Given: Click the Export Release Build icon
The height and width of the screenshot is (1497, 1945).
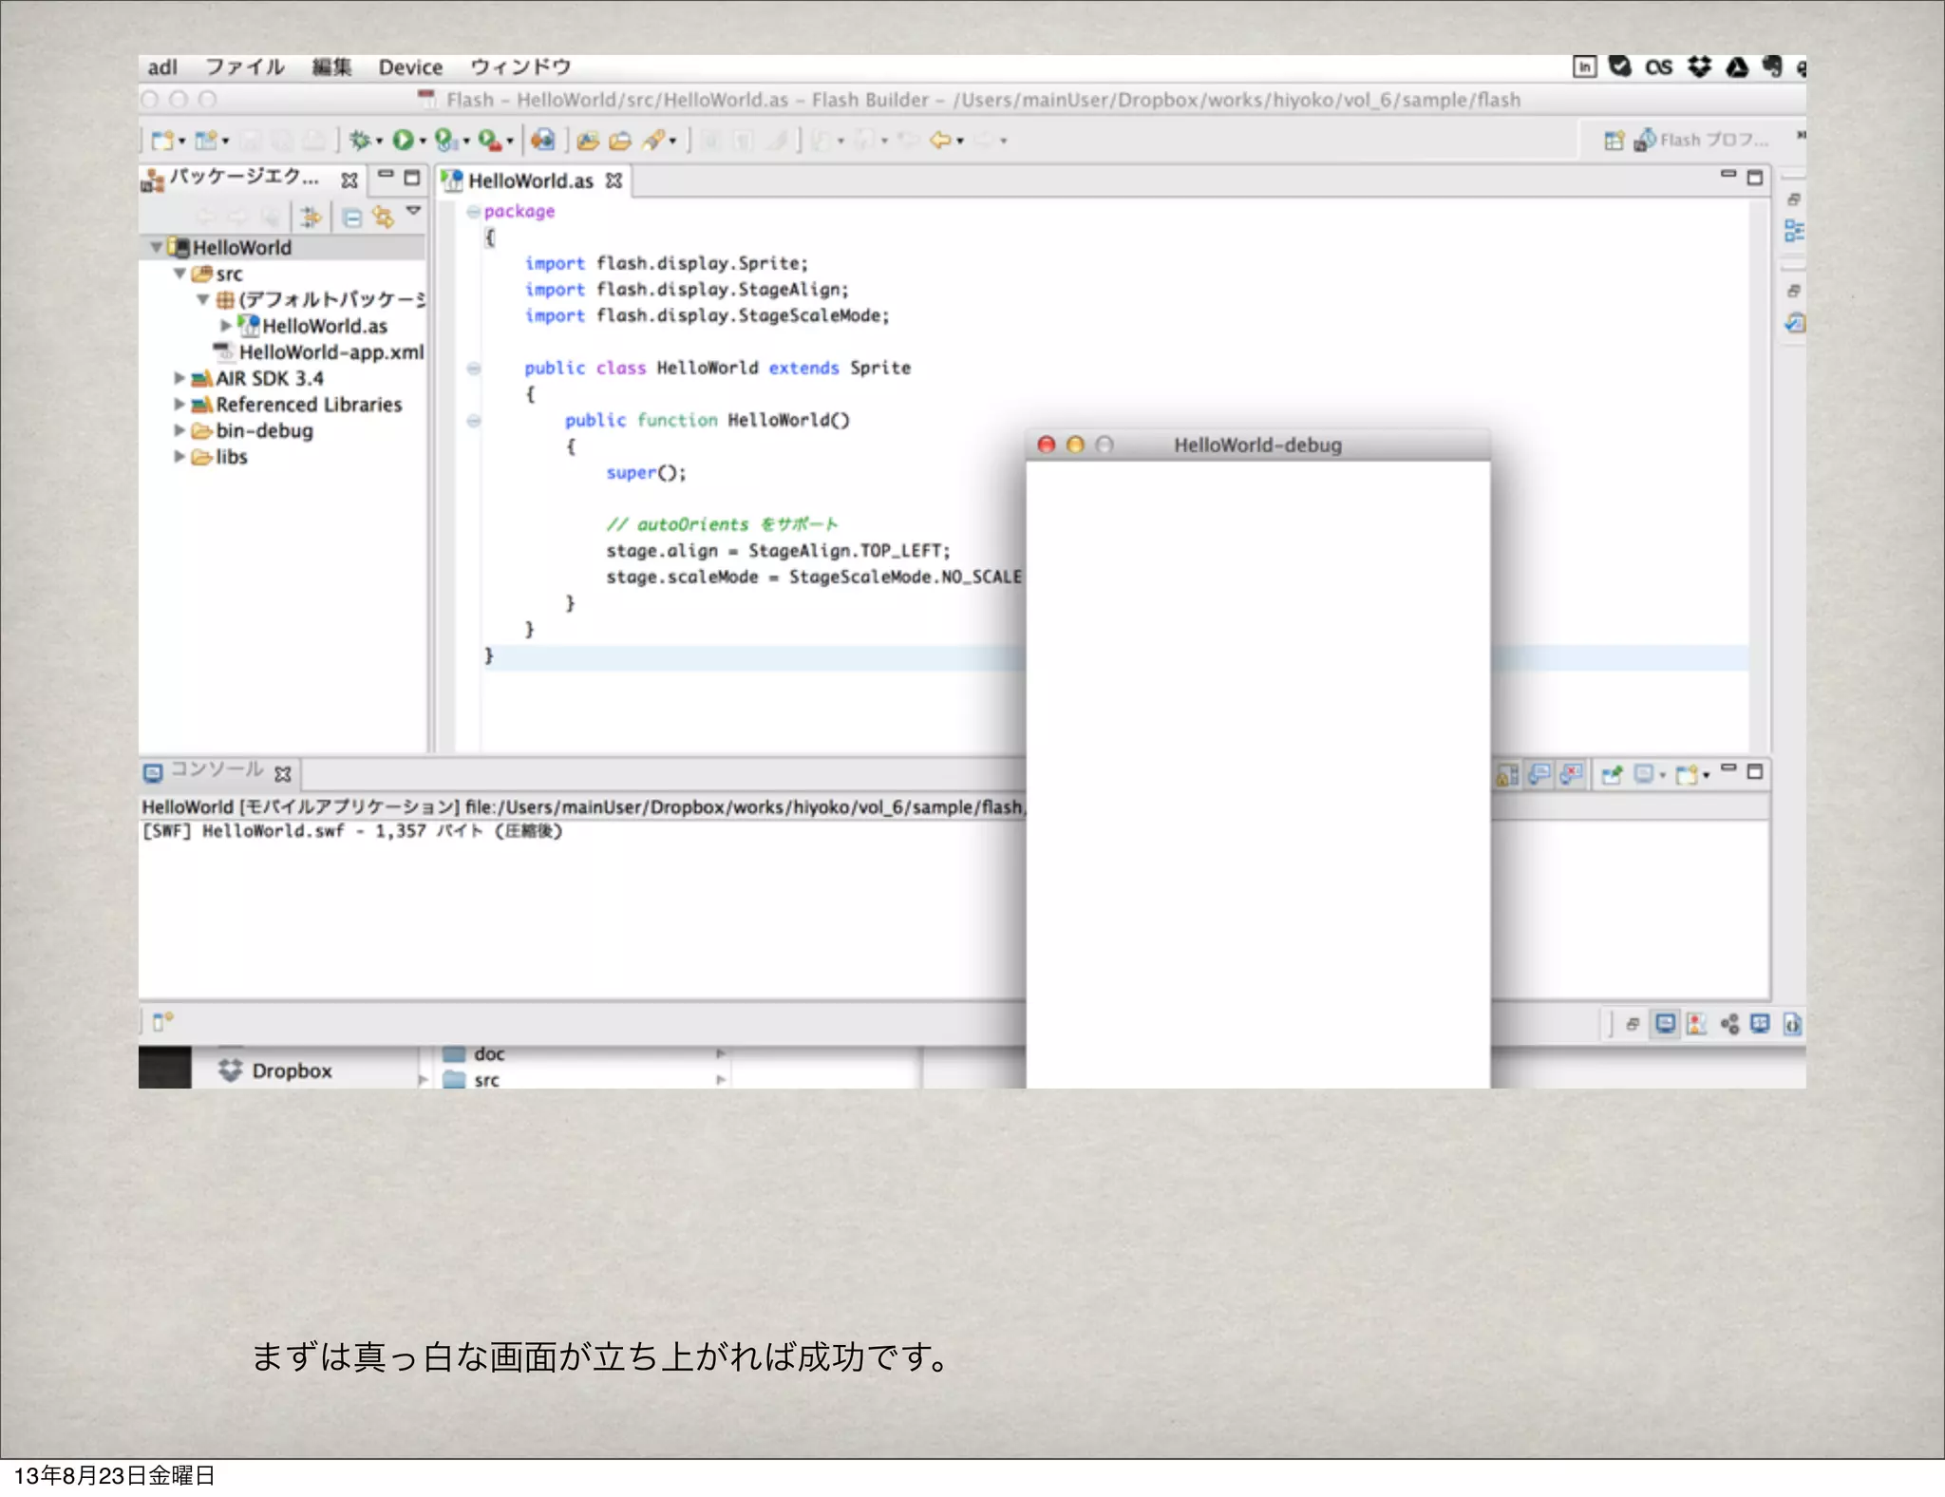Looking at the screenshot, I should click(x=542, y=141).
